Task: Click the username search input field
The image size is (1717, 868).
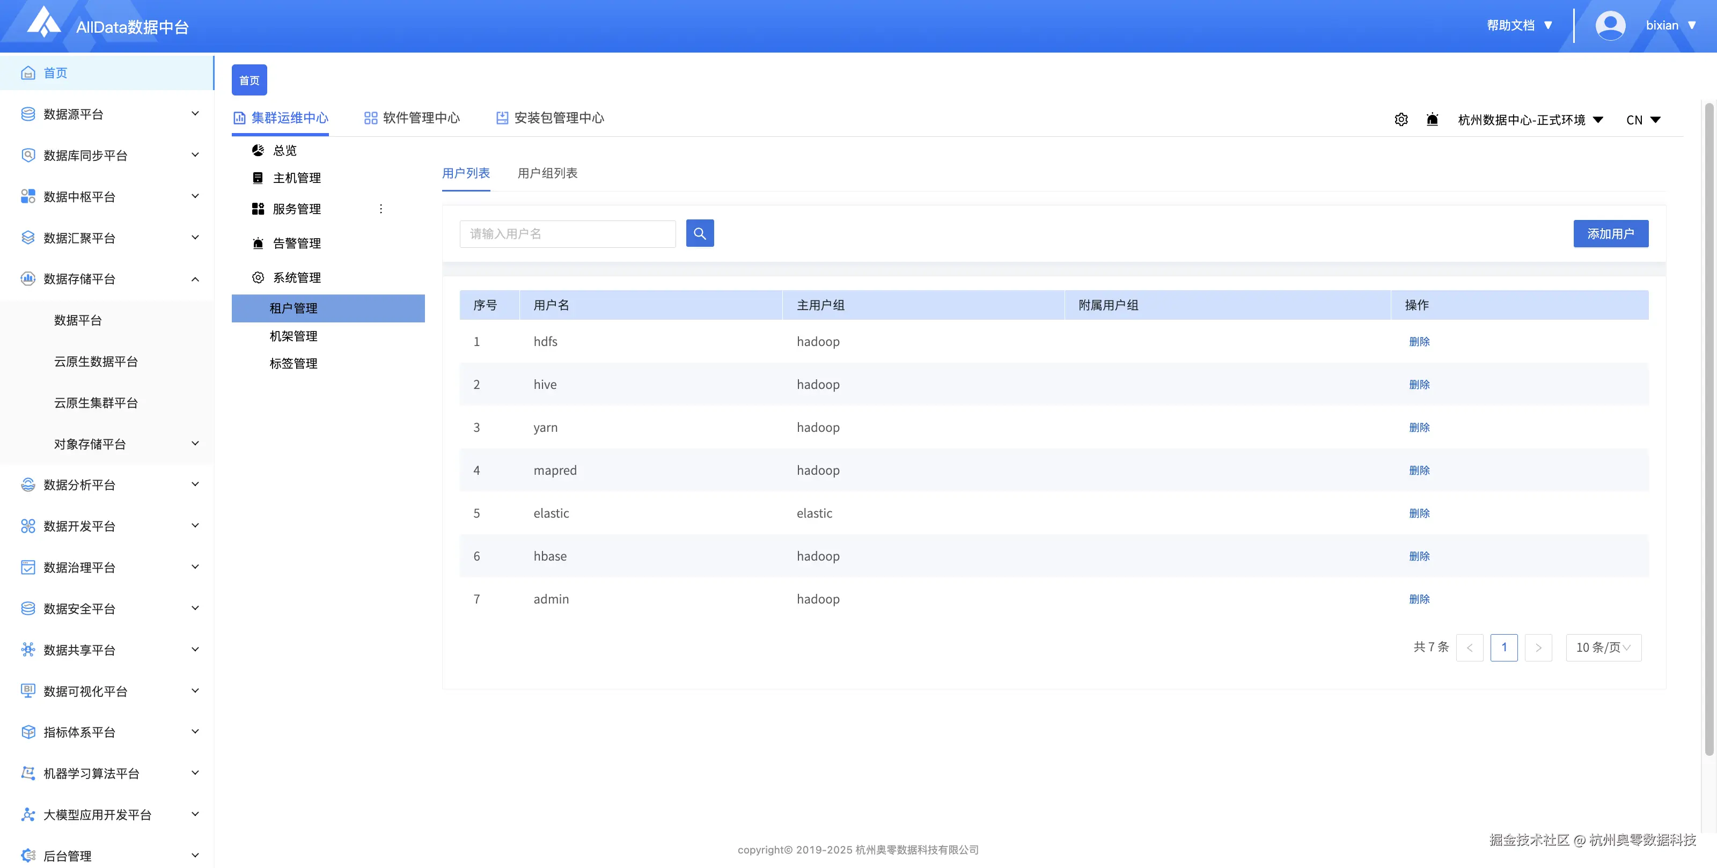Action: (567, 233)
